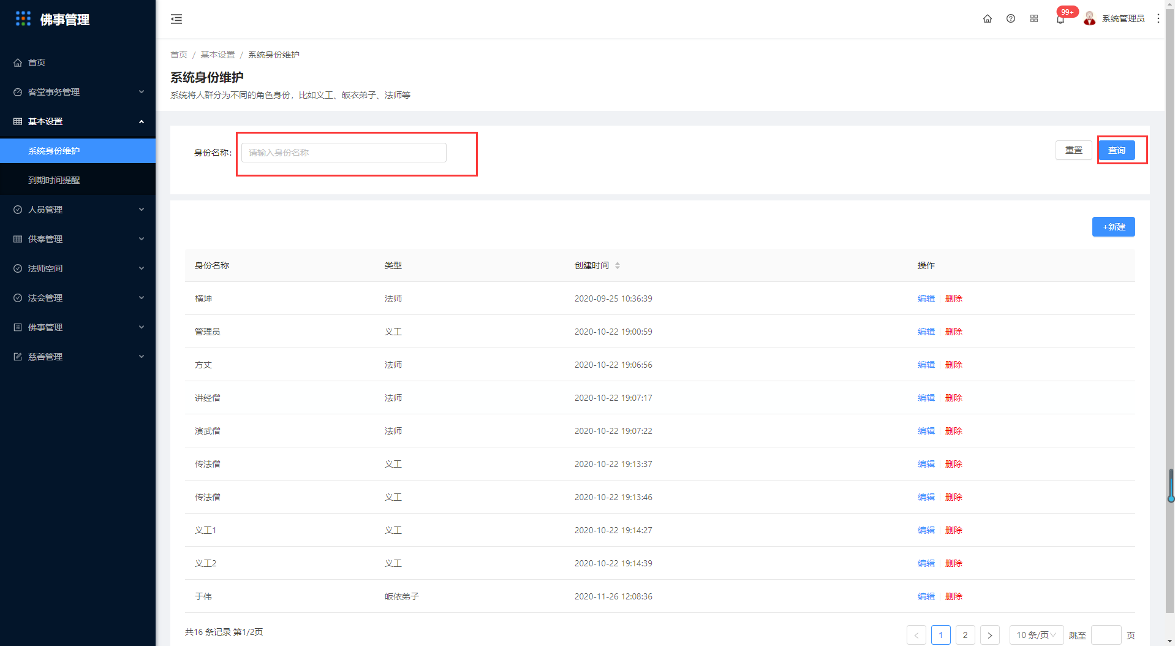Click the 基本设置 table icon
The image size is (1175, 646).
click(x=18, y=121)
